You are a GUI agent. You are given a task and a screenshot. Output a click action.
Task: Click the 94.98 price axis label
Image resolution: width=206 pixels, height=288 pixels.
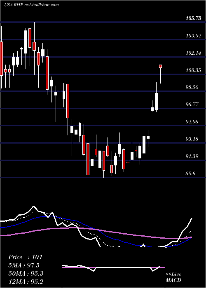pyautogui.click(x=192, y=122)
